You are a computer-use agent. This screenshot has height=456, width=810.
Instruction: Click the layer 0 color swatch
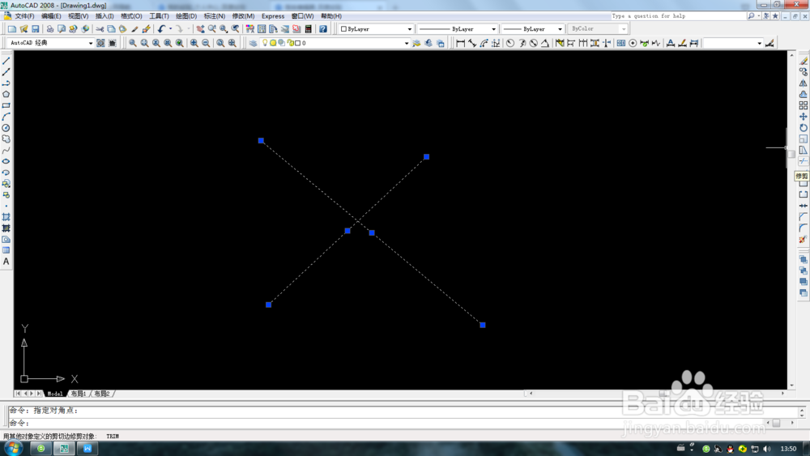[x=297, y=43]
